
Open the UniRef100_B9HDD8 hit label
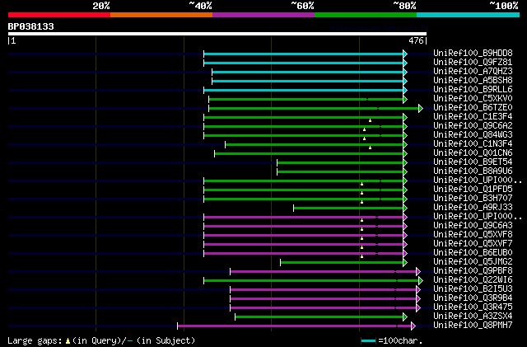[x=473, y=53]
